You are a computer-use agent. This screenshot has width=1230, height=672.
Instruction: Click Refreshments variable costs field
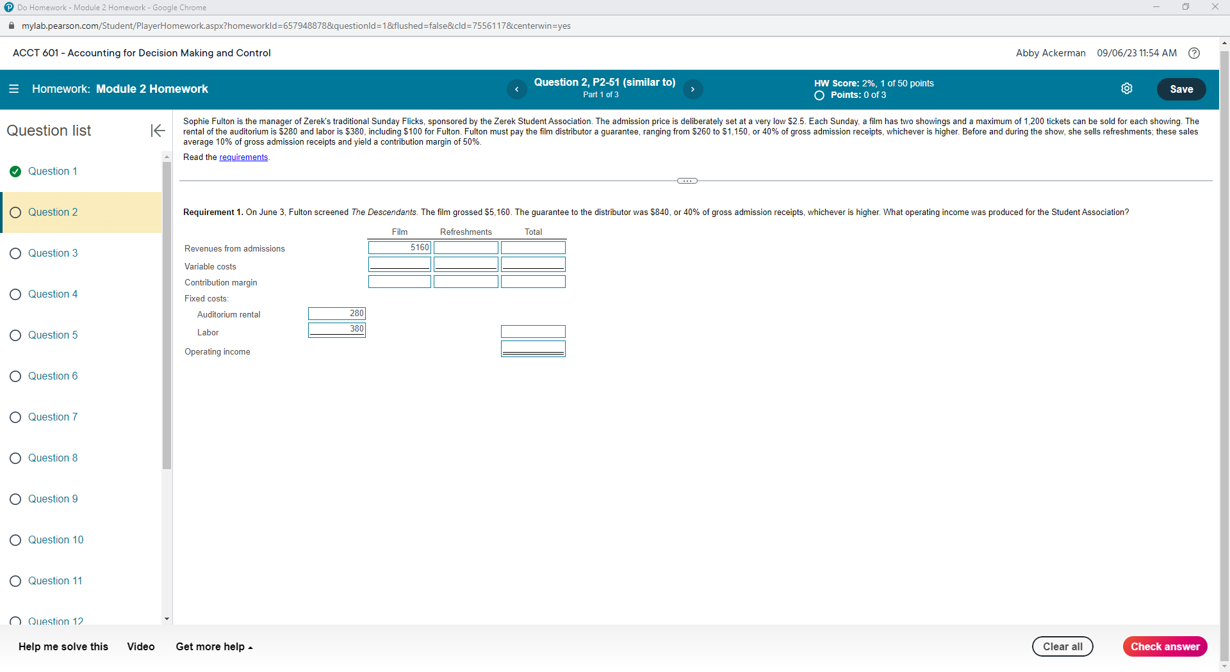pos(466,264)
